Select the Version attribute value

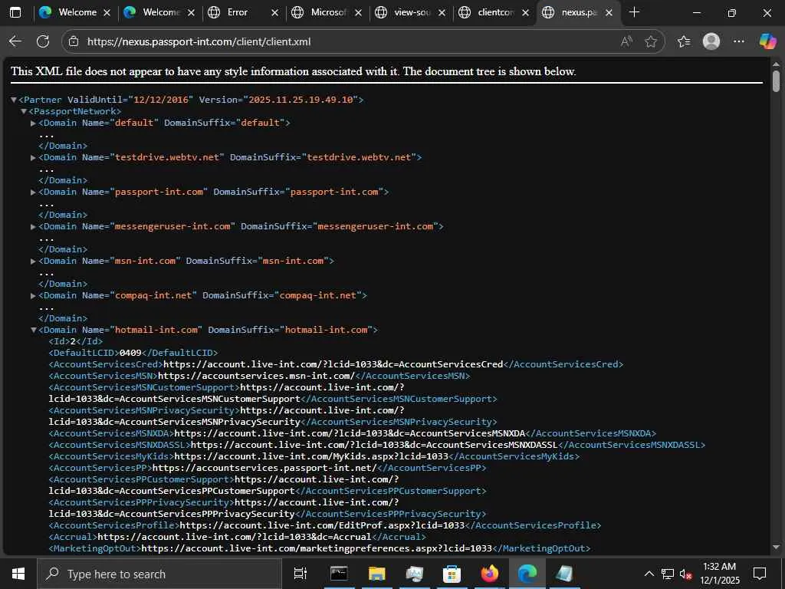pyautogui.click(x=301, y=100)
